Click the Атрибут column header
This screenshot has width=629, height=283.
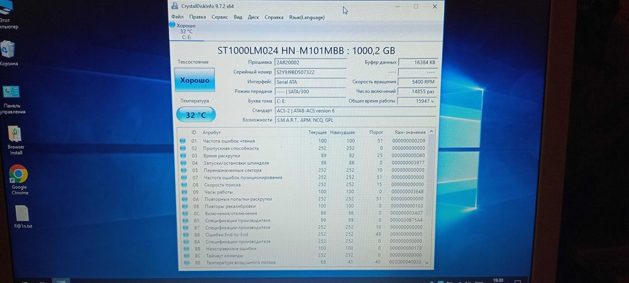pos(211,132)
